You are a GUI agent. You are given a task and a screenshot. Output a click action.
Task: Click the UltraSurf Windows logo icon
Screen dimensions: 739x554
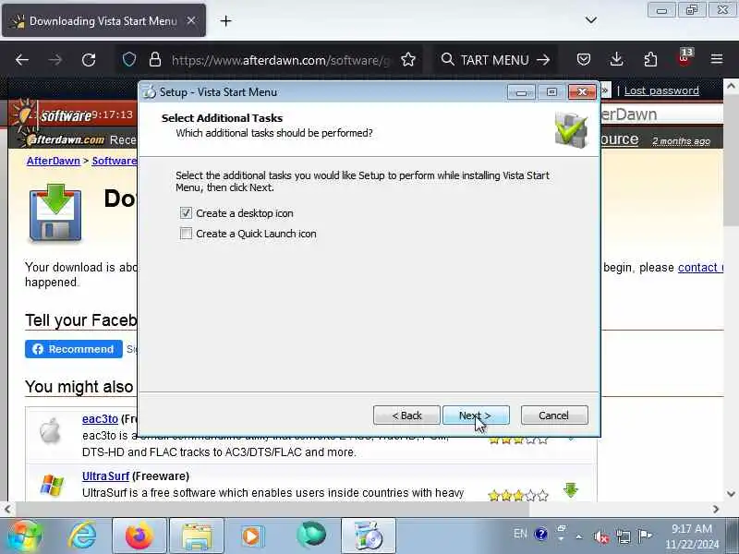coord(52,486)
